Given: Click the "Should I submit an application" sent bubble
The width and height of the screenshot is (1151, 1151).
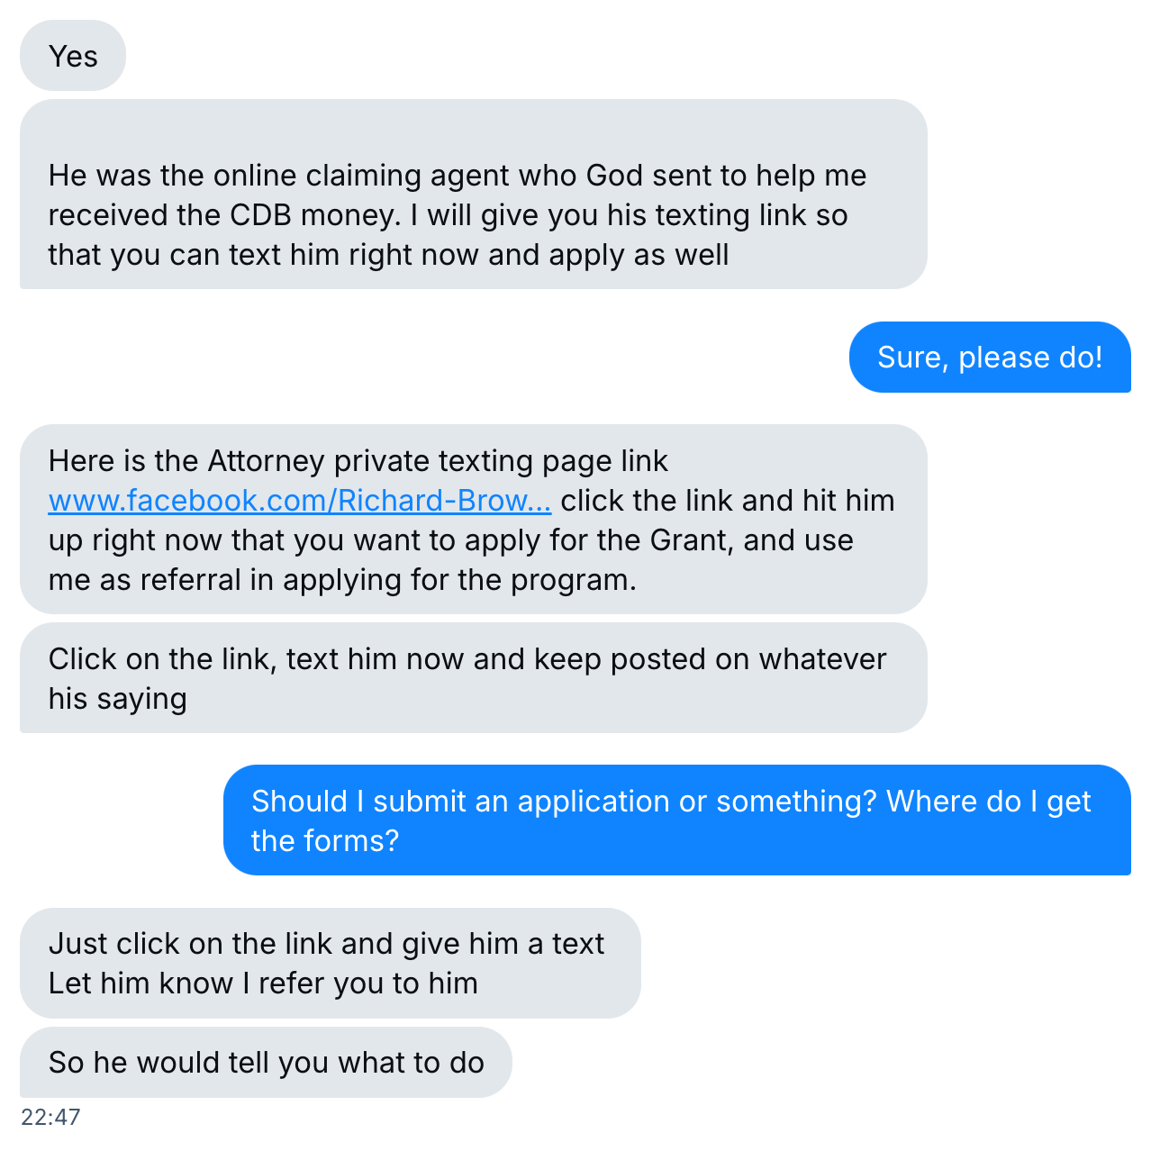Looking at the screenshot, I should [675, 820].
